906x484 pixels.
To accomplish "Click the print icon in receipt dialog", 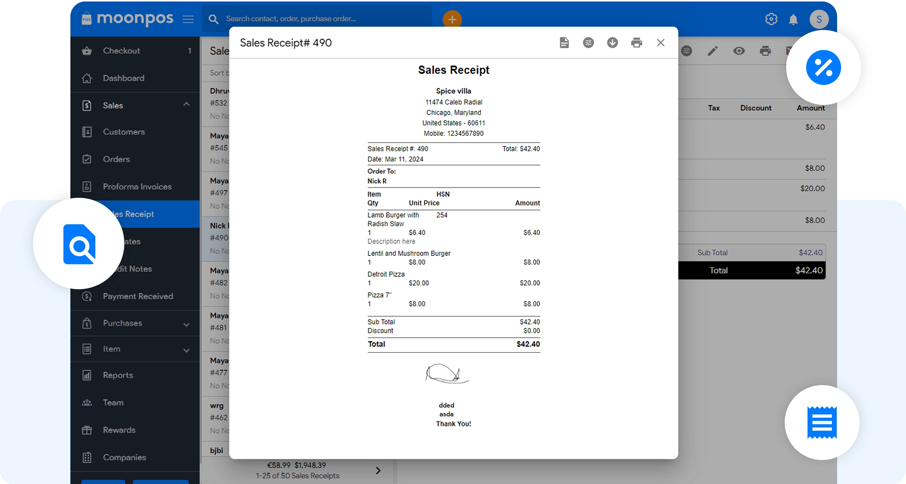I will (x=636, y=43).
